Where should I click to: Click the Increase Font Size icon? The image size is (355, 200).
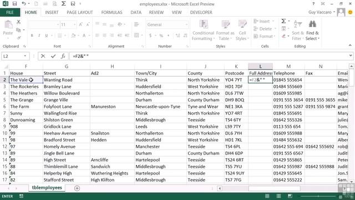(x=80, y=24)
